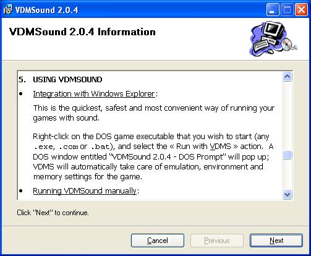Screen dimensions: 311x256
Task: Click the scroll down arrow of readme
Action: [287, 194]
